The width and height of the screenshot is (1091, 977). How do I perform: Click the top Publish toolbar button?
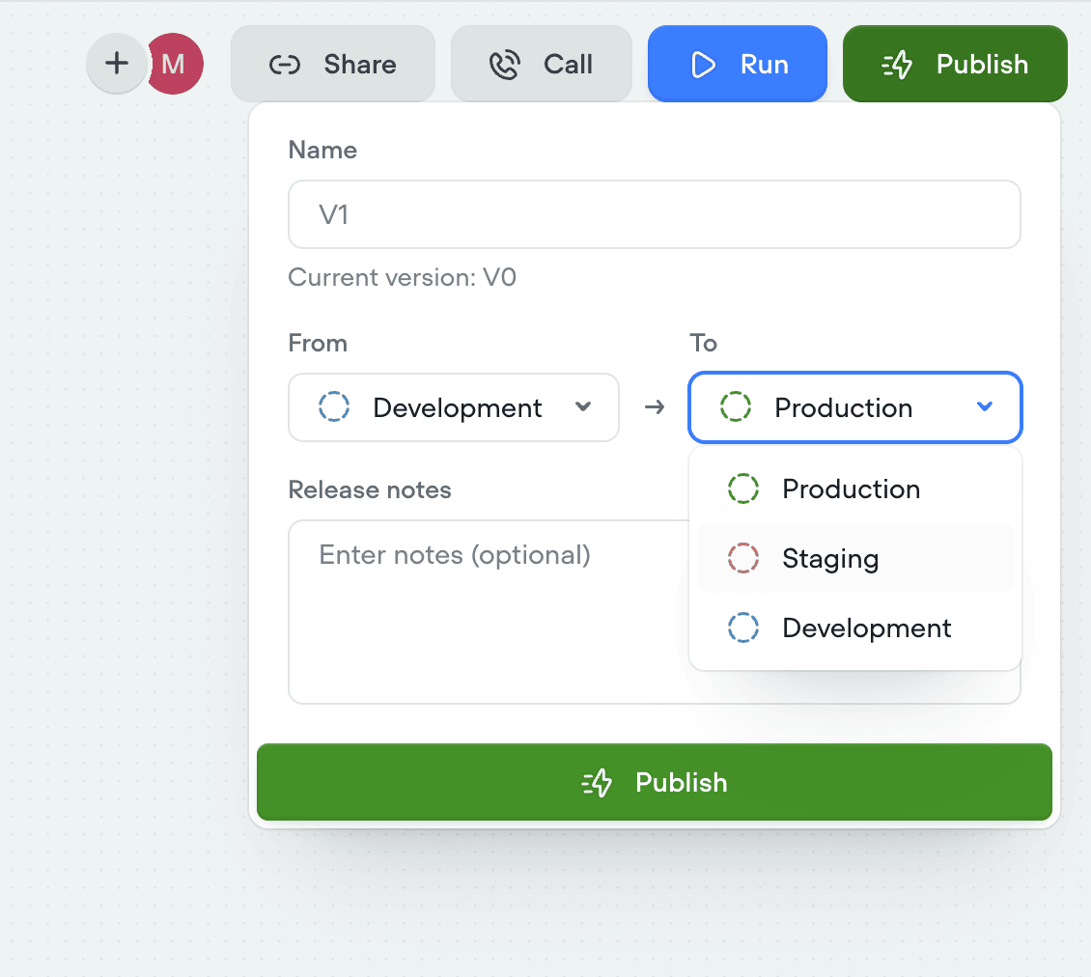955,64
